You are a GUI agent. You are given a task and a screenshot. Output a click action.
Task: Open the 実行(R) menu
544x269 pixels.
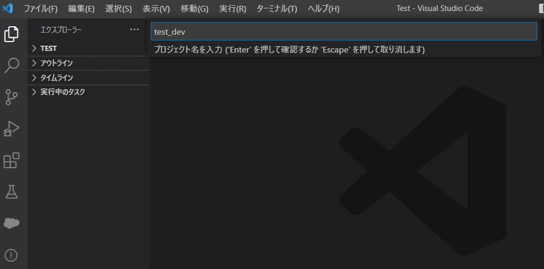pyautogui.click(x=233, y=9)
